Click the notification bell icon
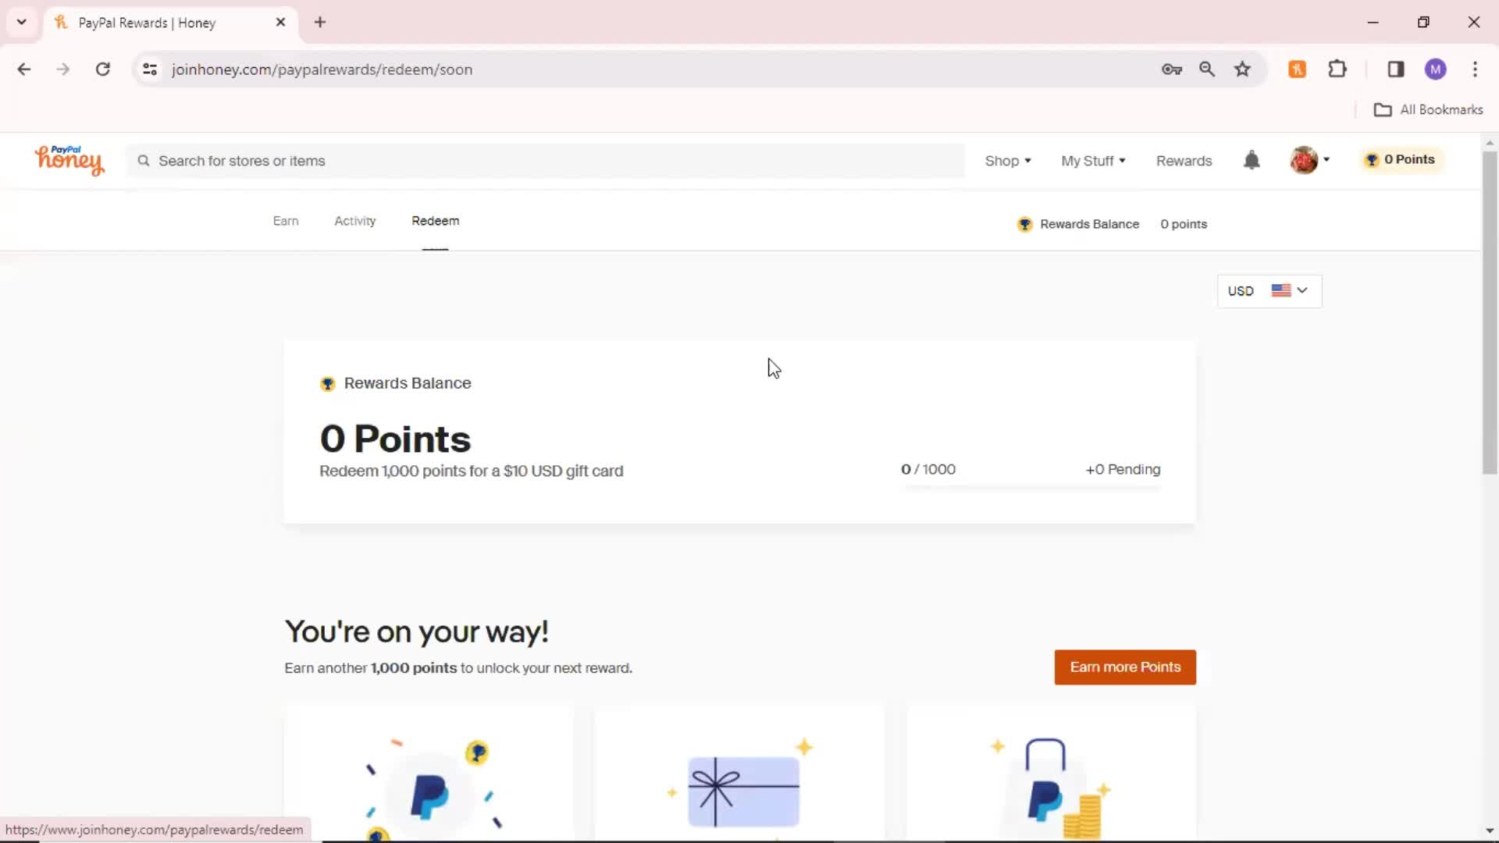 pyautogui.click(x=1252, y=159)
